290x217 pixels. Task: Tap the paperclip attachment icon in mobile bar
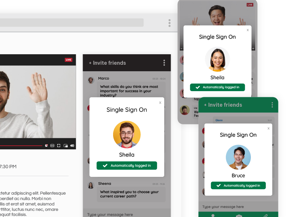[265, 215]
